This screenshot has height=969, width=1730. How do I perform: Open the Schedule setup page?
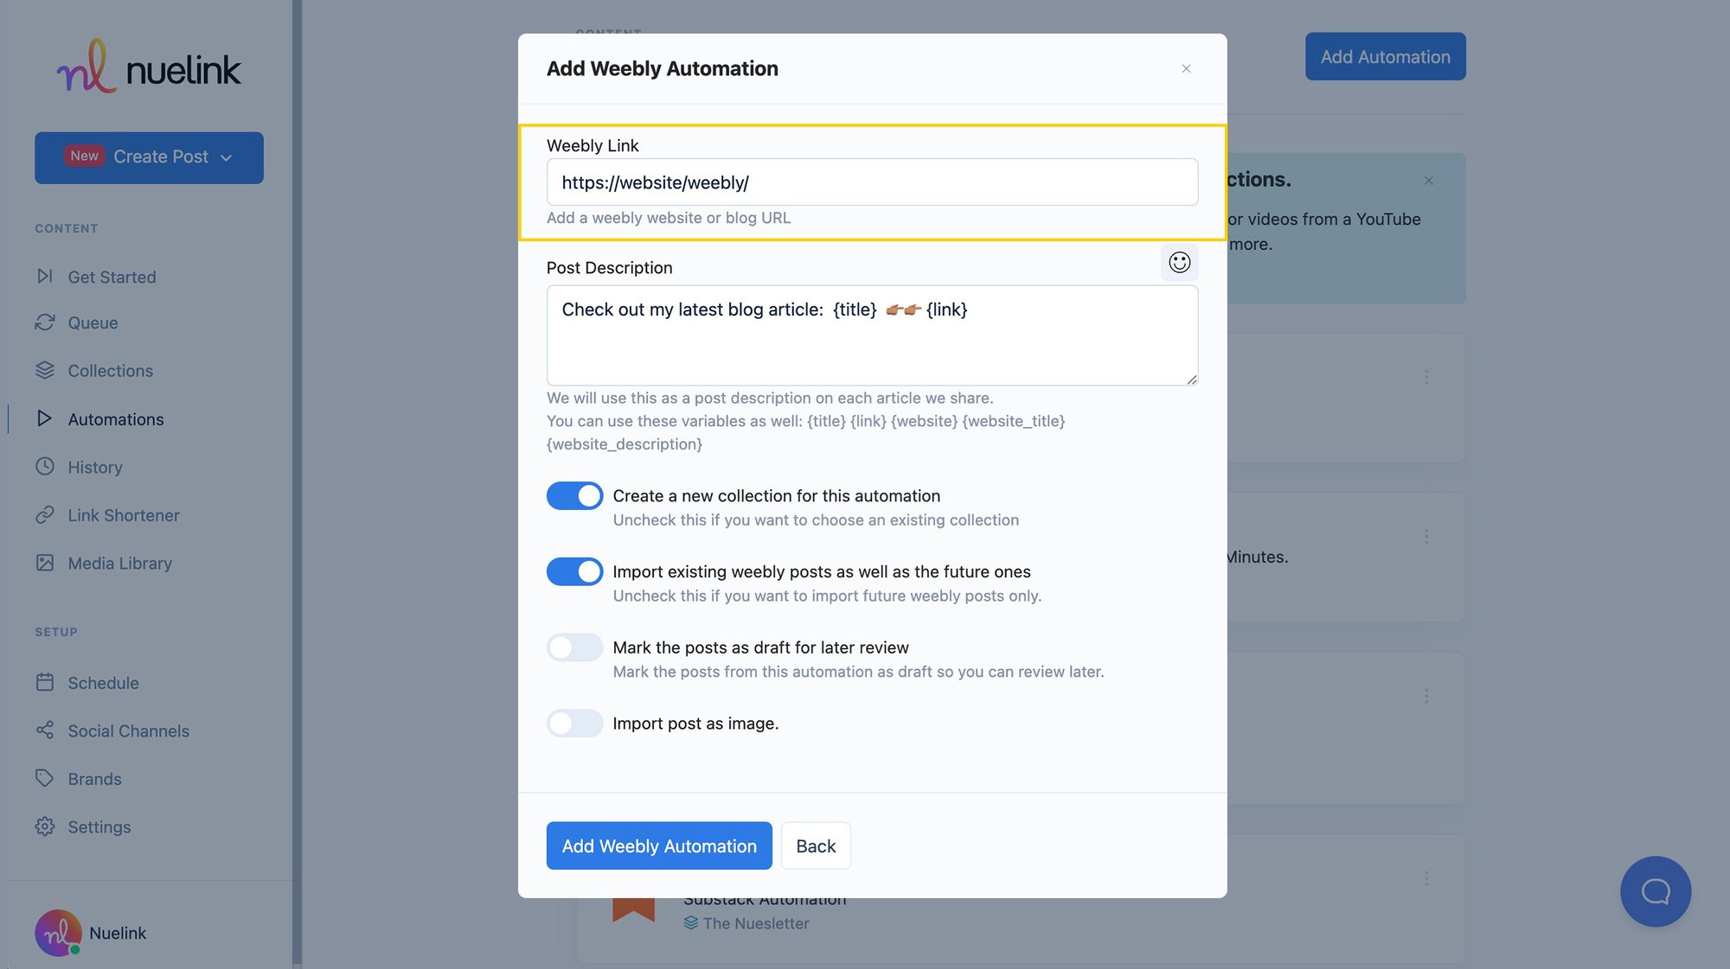click(103, 683)
